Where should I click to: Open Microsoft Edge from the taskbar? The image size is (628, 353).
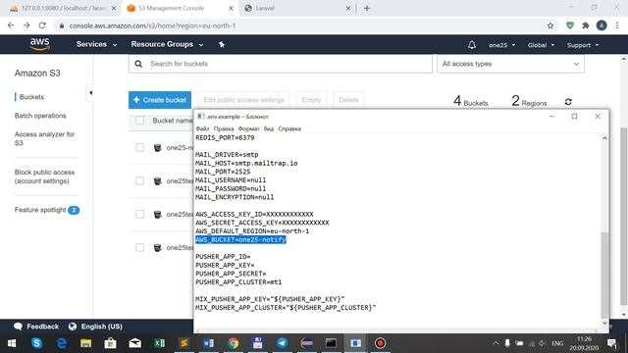point(61,343)
